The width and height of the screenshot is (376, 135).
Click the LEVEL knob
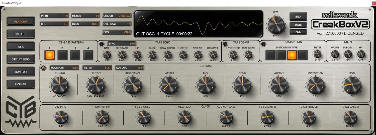click(352, 84)
